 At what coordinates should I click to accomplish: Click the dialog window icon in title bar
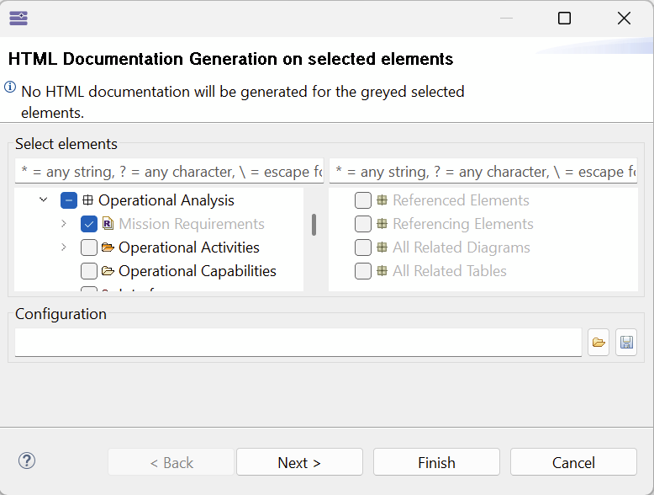point(18,18)
